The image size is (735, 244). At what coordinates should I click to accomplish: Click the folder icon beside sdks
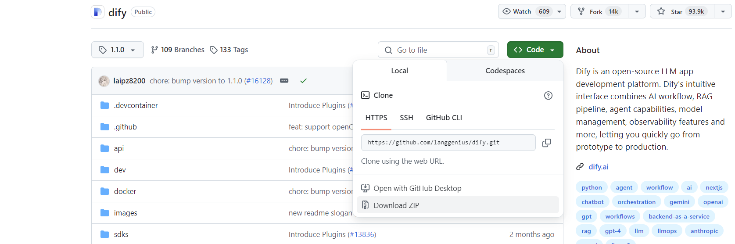[x=104, y=234]
